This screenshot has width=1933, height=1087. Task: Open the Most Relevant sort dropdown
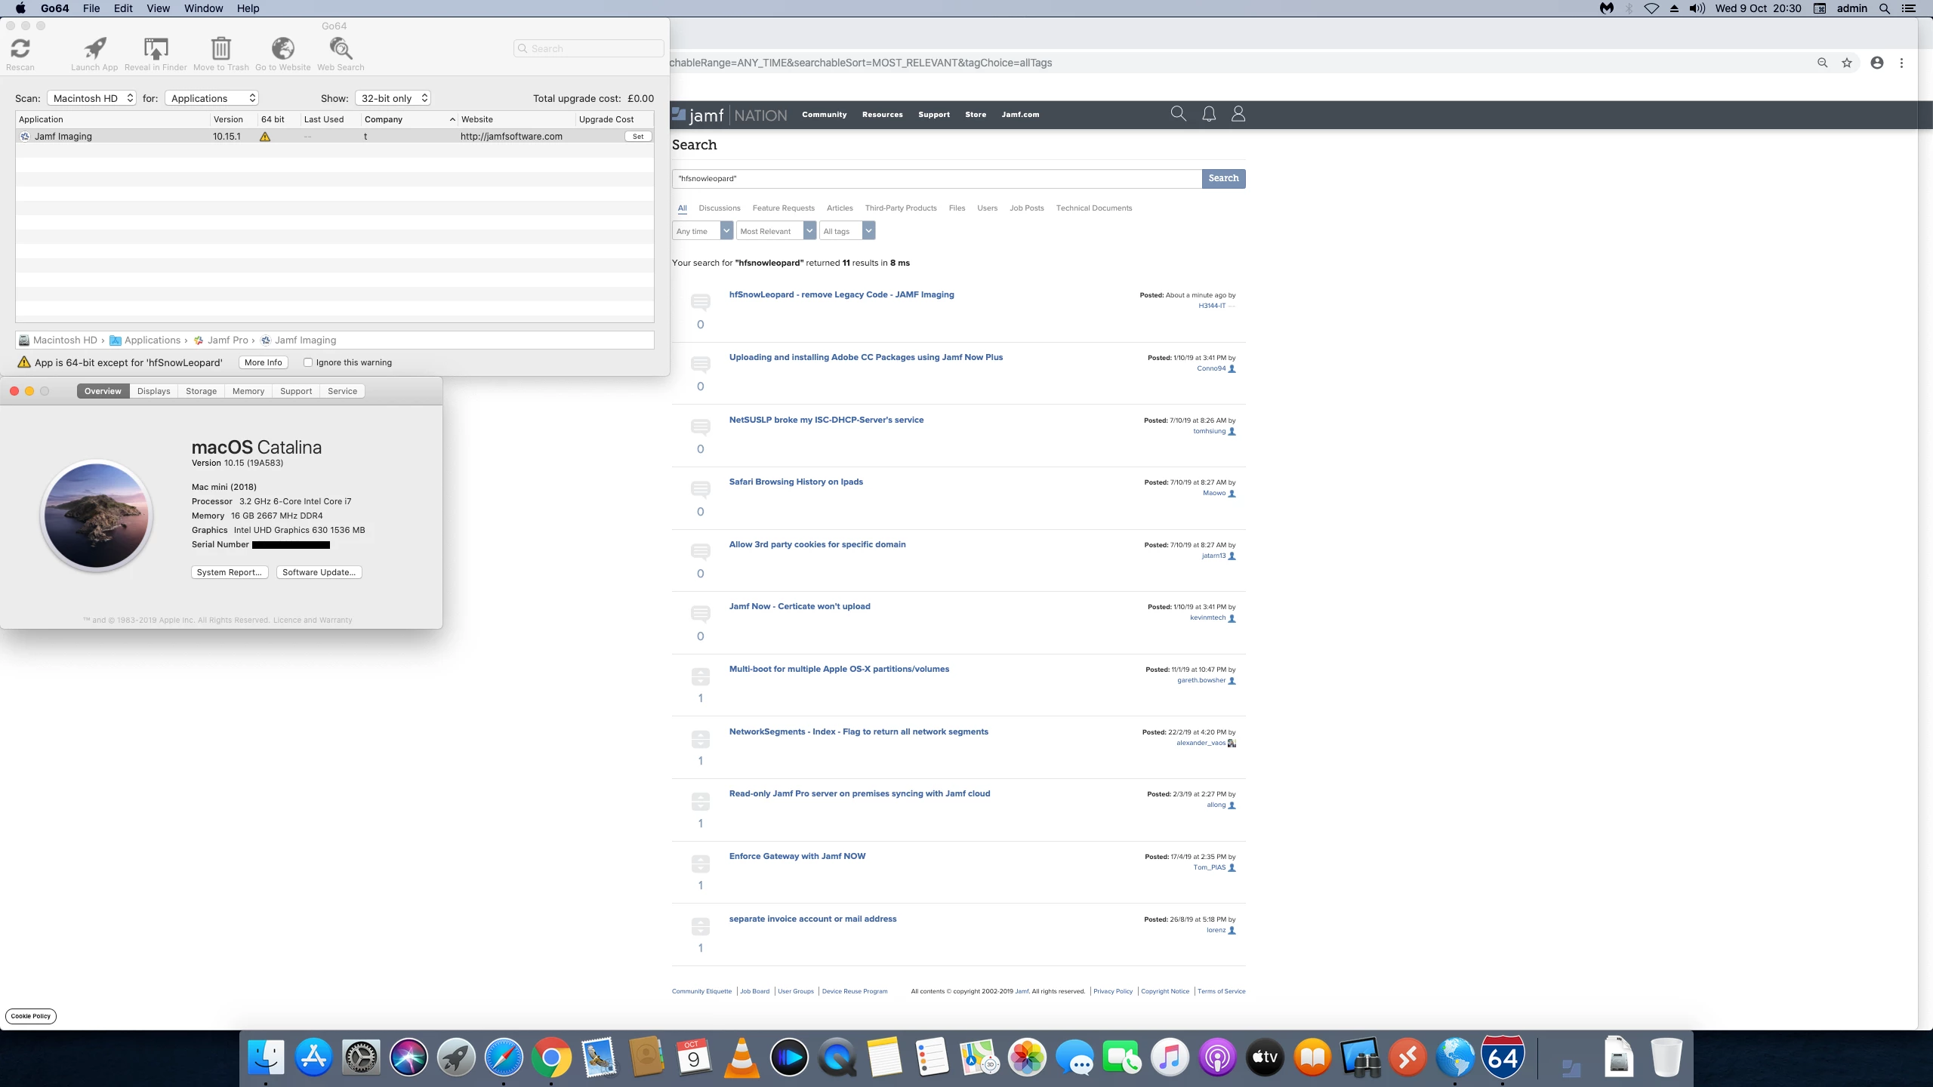(775, 231)
